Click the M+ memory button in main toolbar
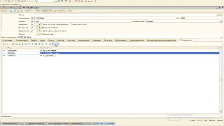Viewport: 224px width, 126px height. 89,1
